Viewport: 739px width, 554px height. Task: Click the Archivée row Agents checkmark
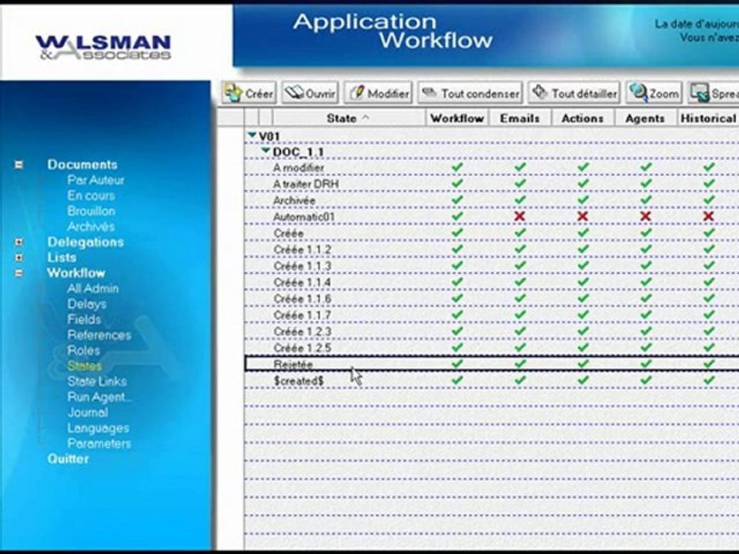coord(646,200)
